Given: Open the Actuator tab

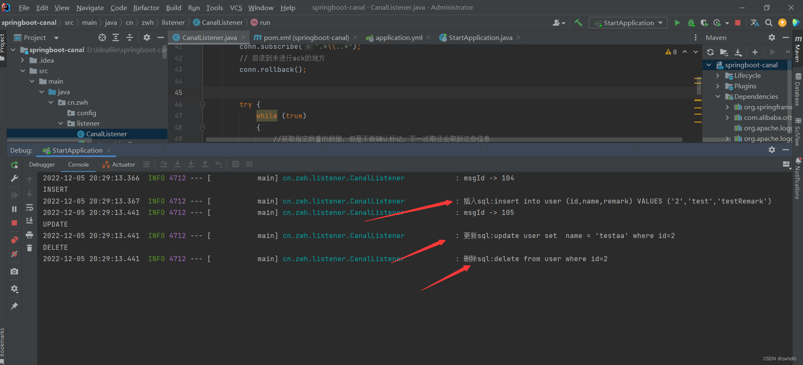Looking at the screenshot, I should pyautogui.click(x=119, y=164).
